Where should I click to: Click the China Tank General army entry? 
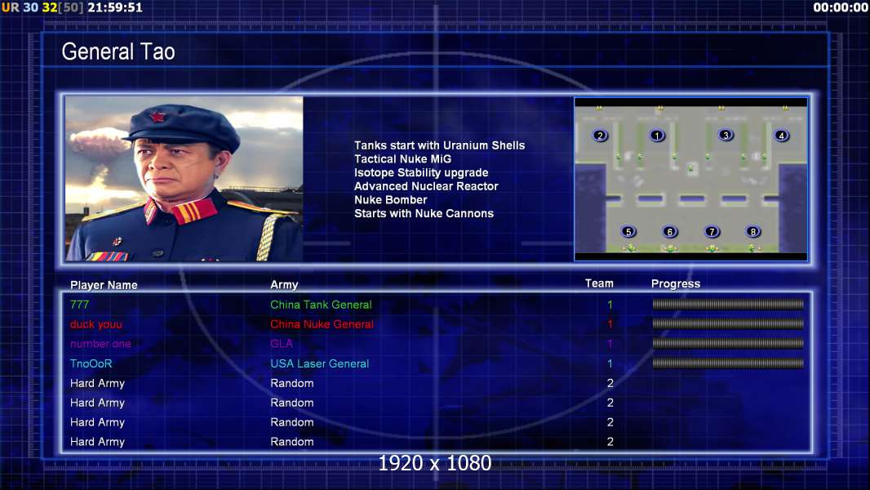(321, 305)
